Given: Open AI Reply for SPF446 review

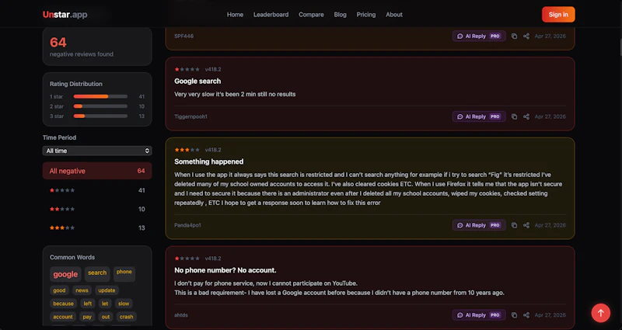Looking at the screenshot, I should [479, 36].
